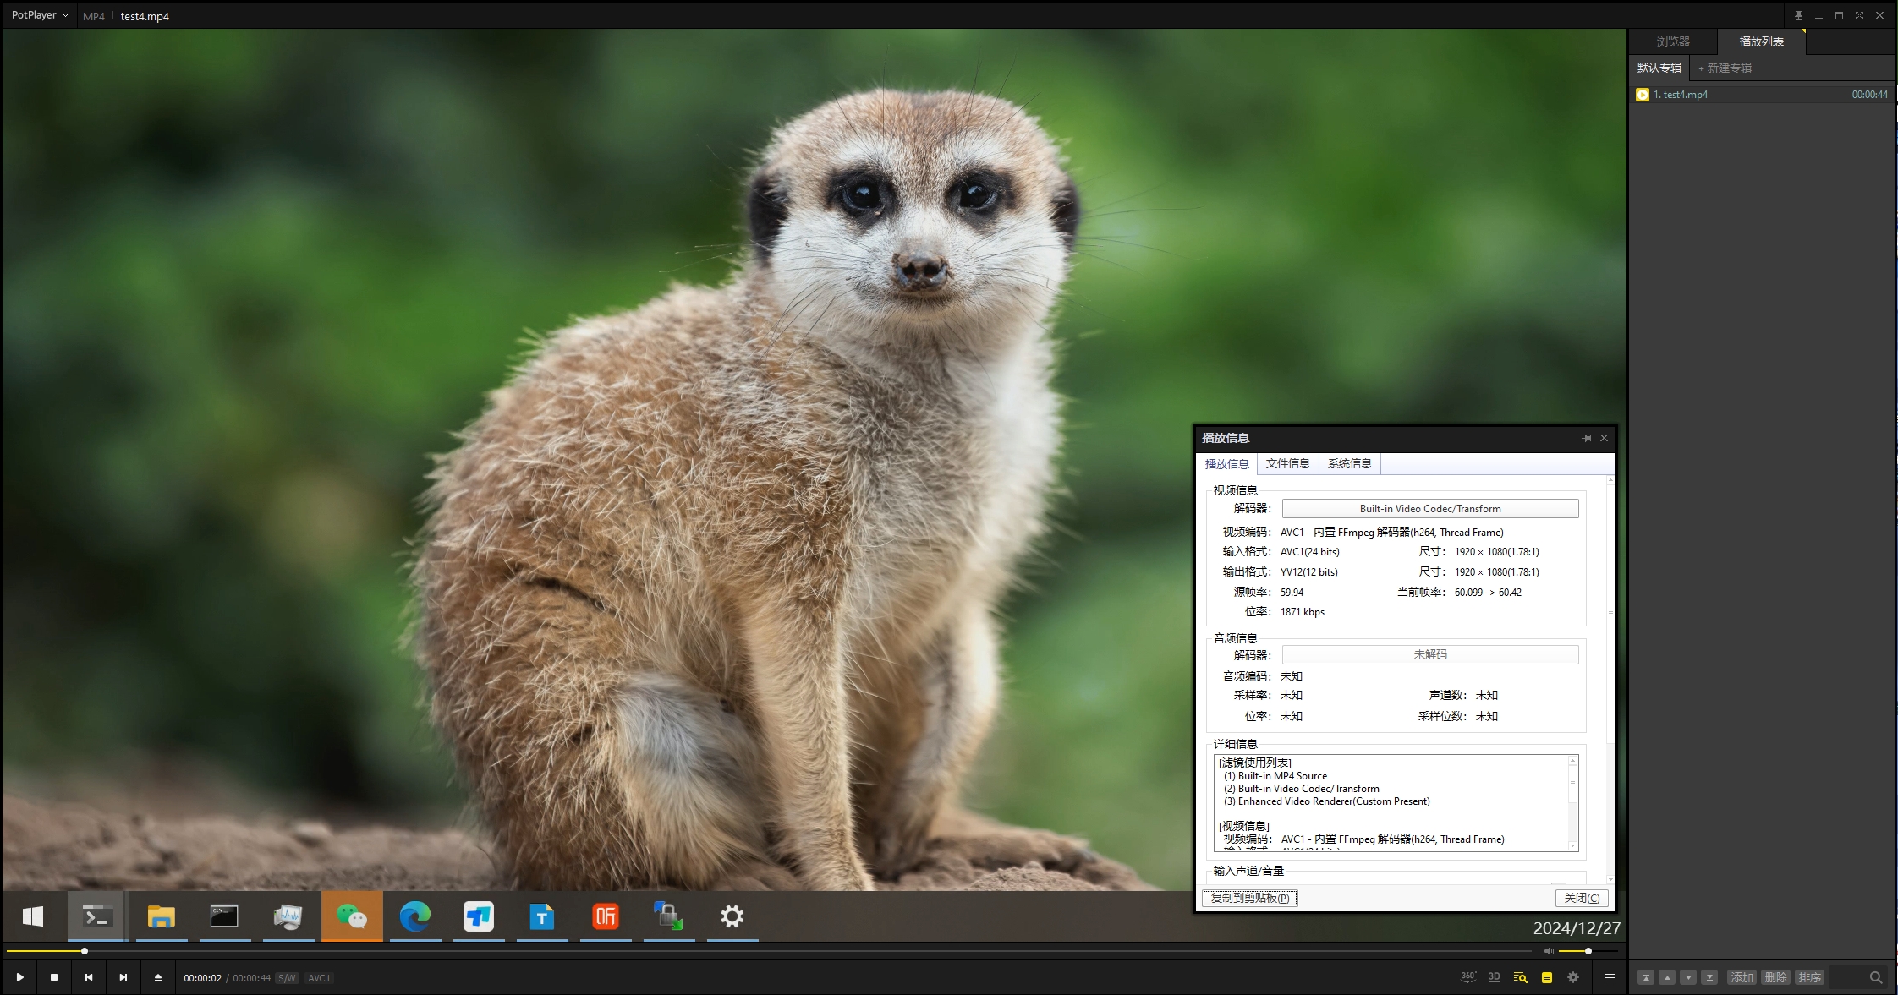Open Windows Start button in video
Screen dimensions: 1898x995
pos(33,916)
